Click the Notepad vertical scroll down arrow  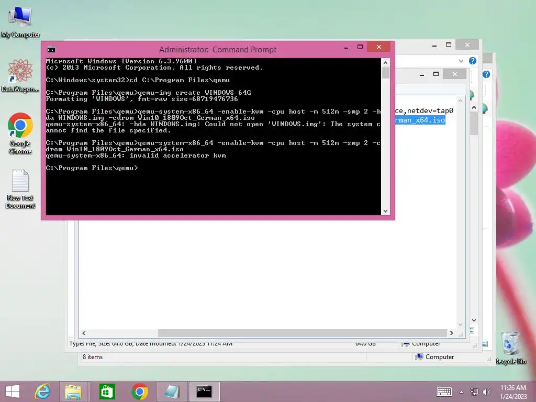pos(460,324)
